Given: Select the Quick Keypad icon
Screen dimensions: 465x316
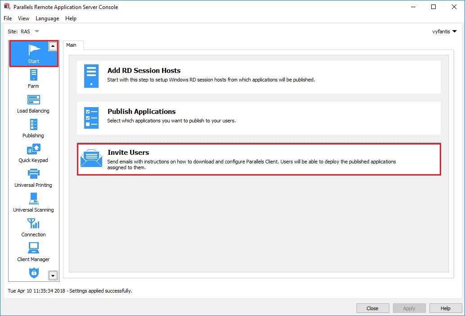Looking at the screenshot, I should pyautogui.click(x=33, y=152).
